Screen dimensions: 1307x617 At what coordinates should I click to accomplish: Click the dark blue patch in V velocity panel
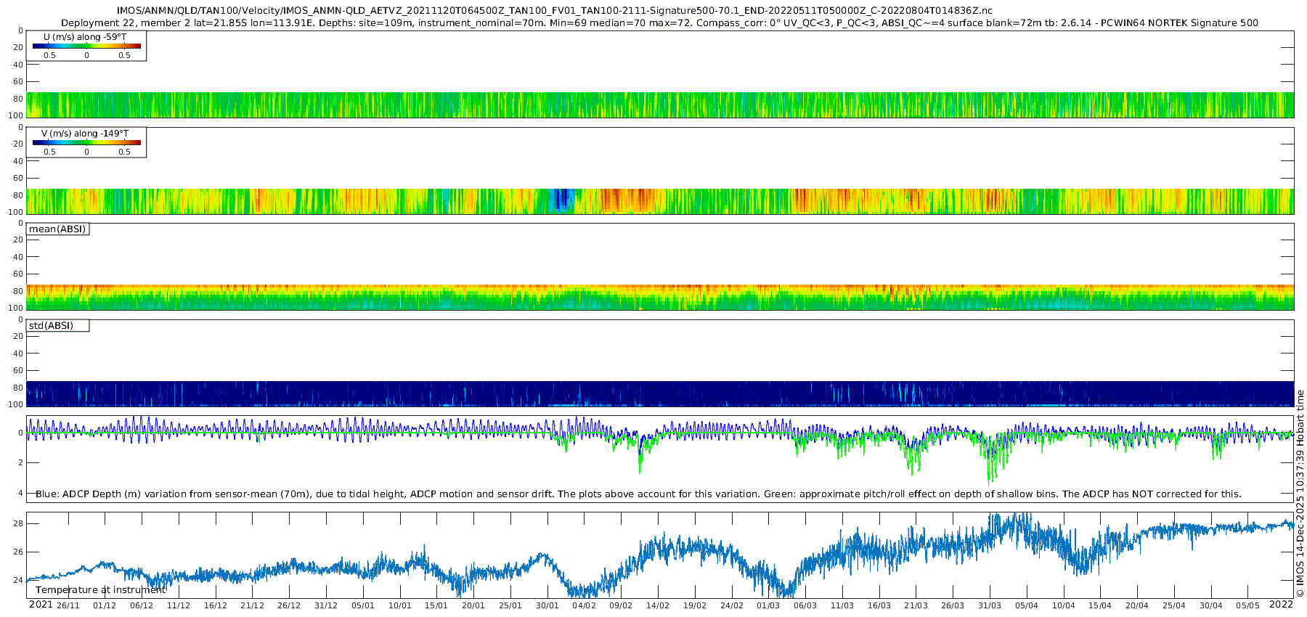pos(561,200)
